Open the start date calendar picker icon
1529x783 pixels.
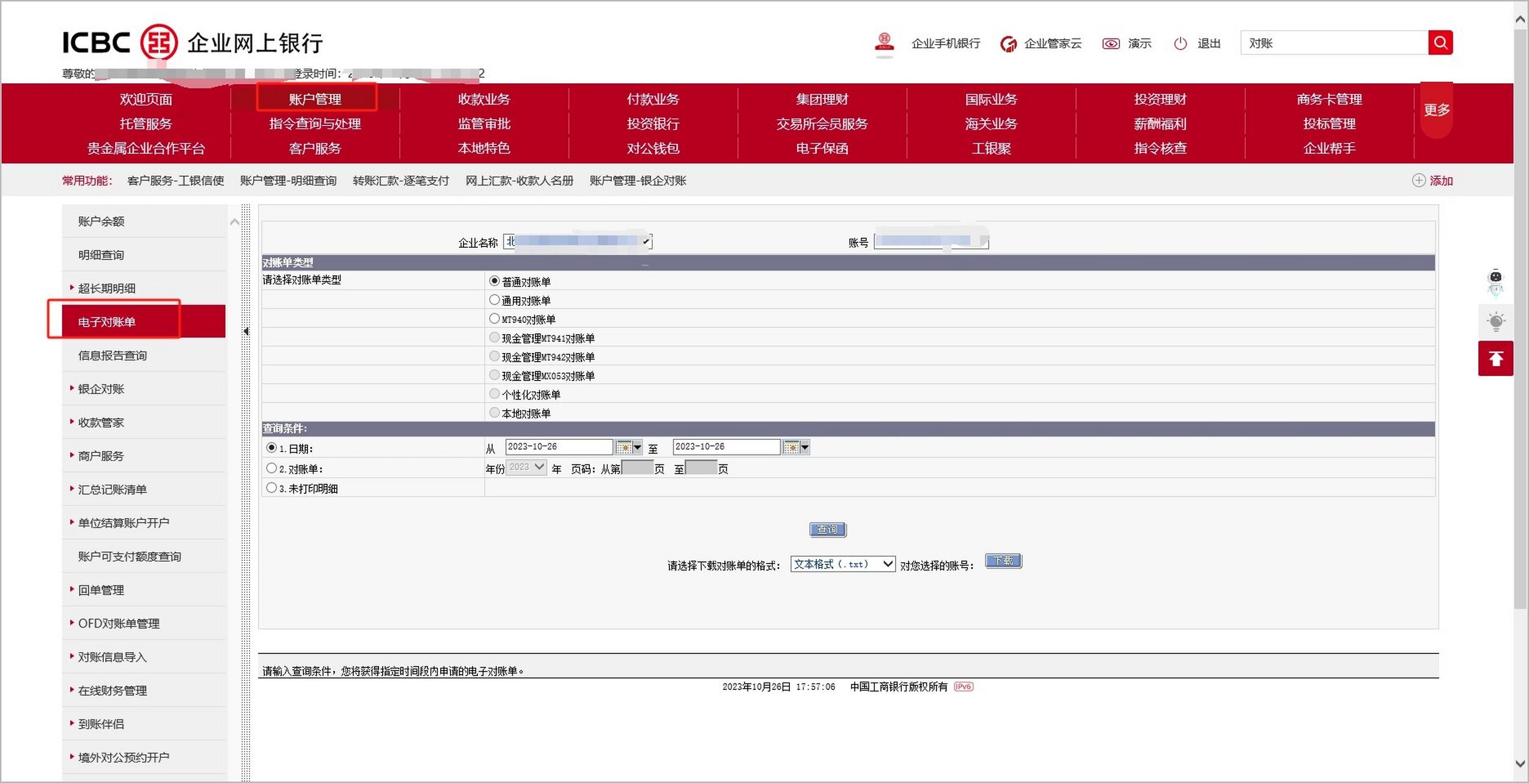[x=628, y=447]
